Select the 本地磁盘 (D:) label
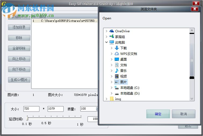Viewport: 203px width, 136px height. (x=130, y=93)
